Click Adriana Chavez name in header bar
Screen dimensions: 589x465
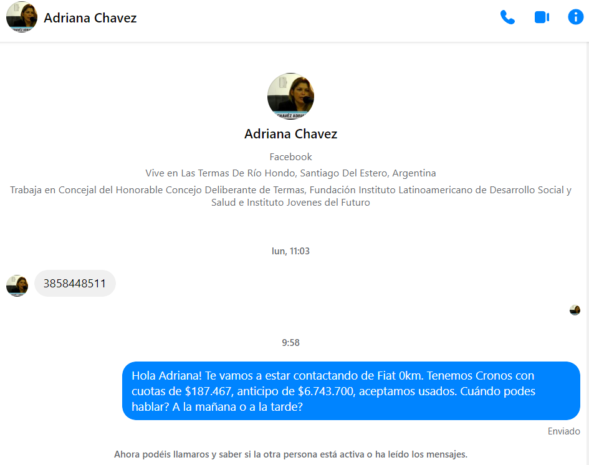[x=90, y=18]
